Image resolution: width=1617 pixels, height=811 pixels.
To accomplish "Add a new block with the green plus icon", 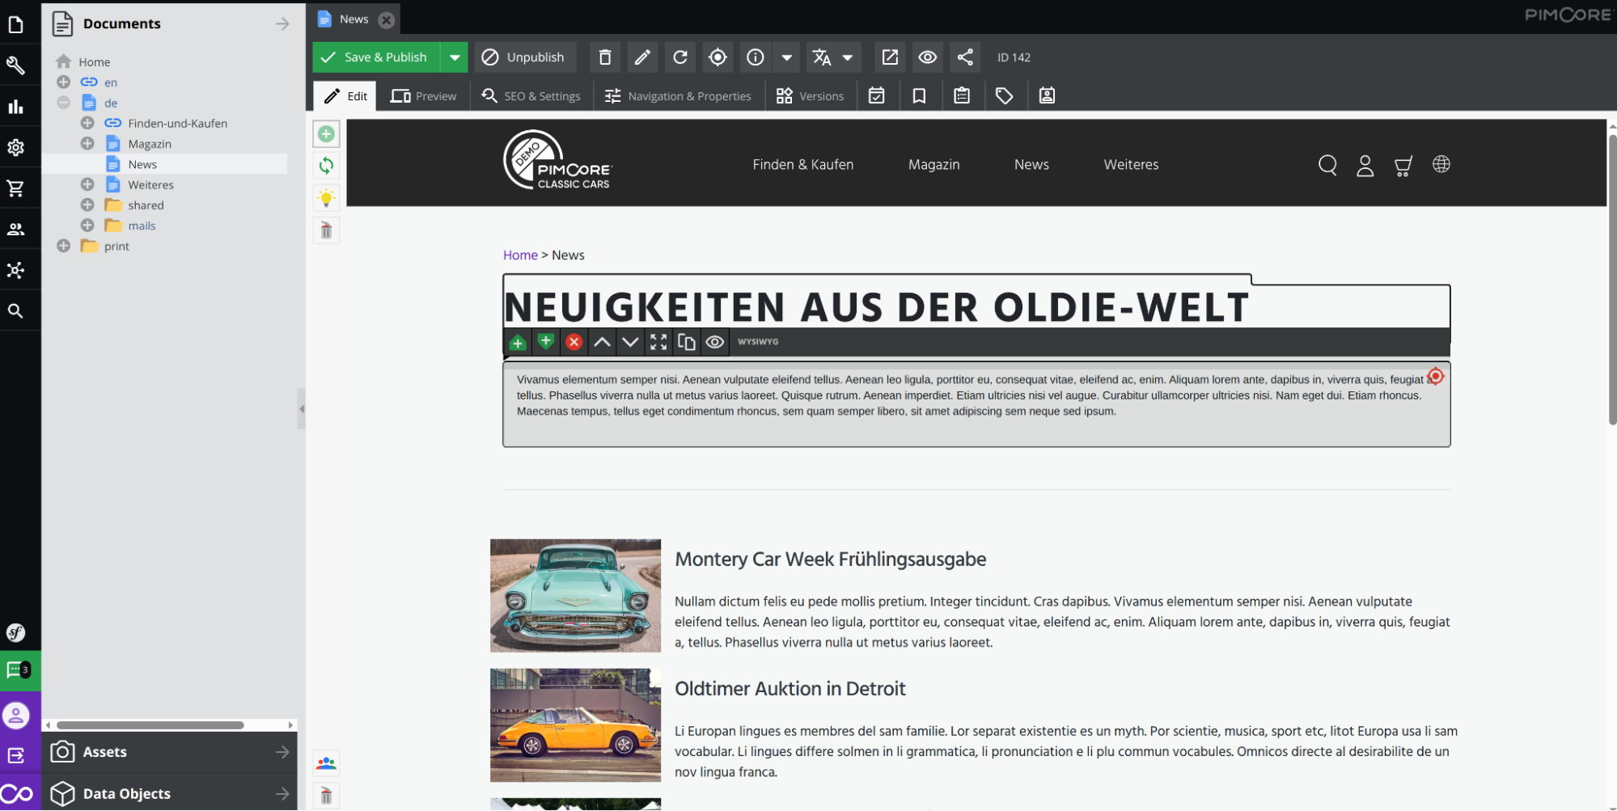I will coord(326,133).
